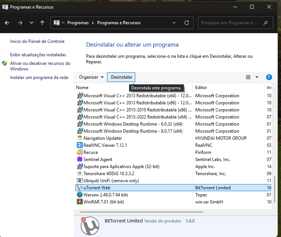Screen dimensions: 281x237
Task: Click the uTorrent Web list icon
Action: [80, 188]
